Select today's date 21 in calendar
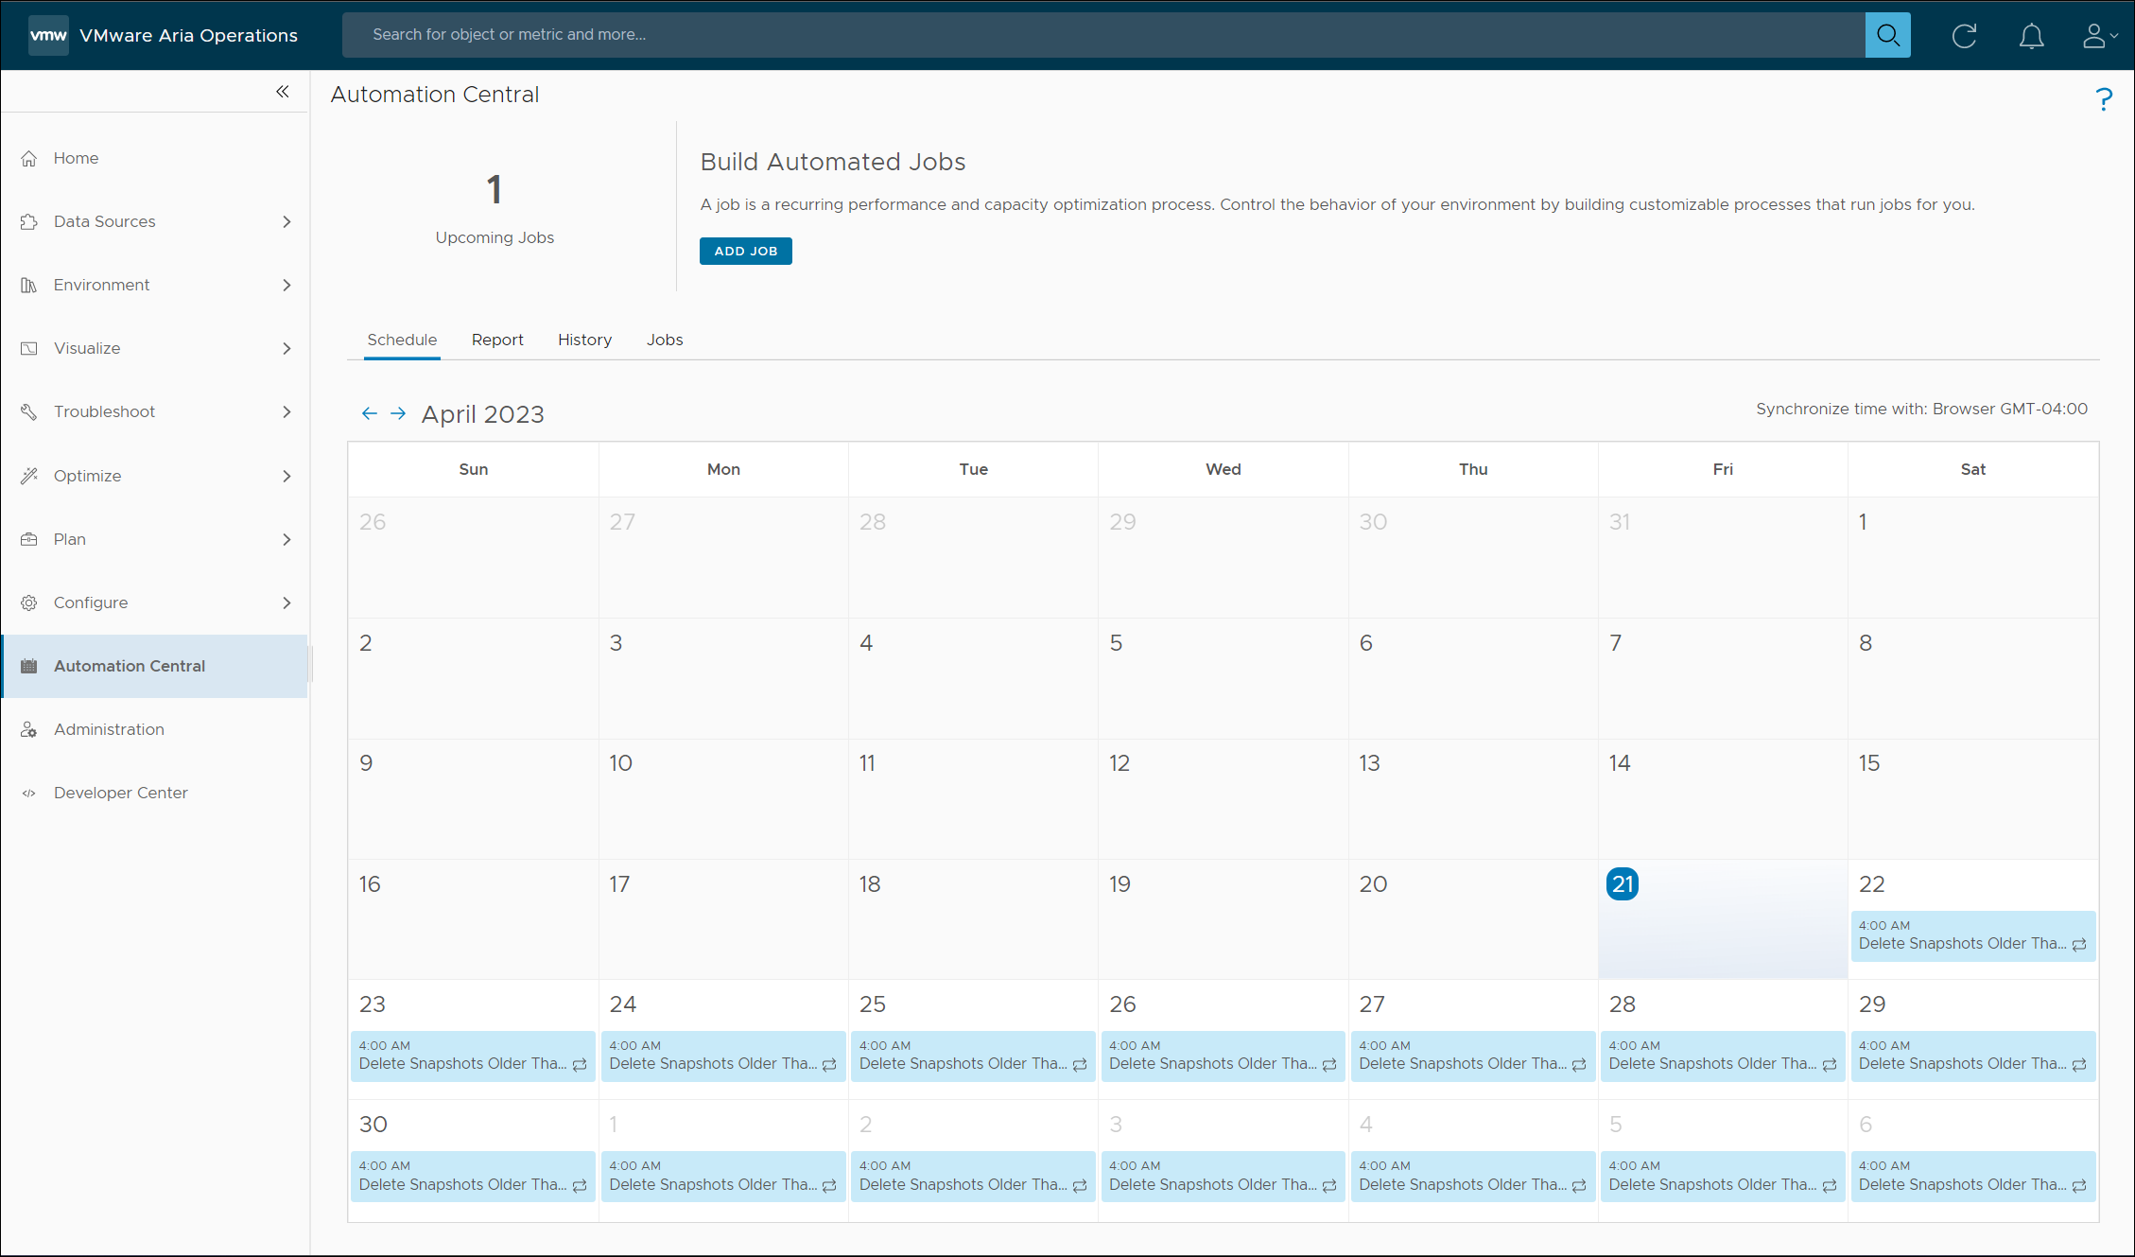 pos(1623,884)
